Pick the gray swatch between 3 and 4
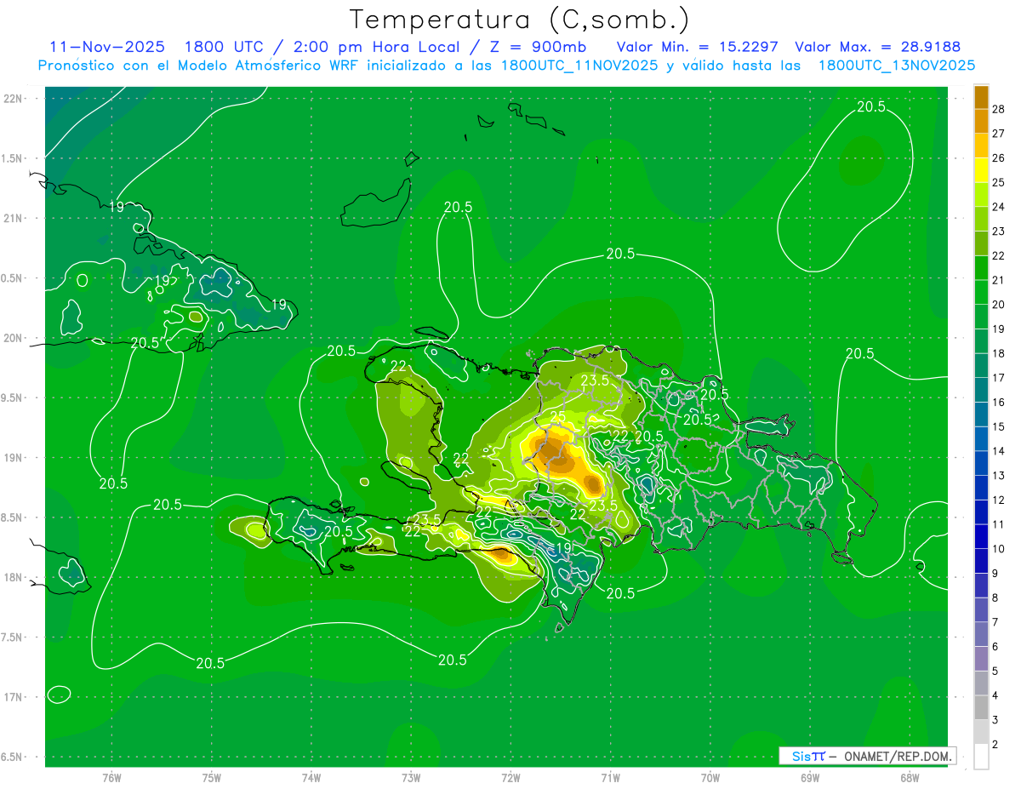Viewport: 1021px width, 789px height. (981, 708)
